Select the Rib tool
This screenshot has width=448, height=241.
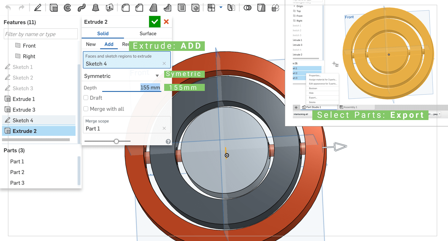pos(167,7)
